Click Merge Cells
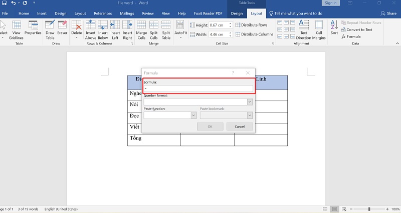 141,30
